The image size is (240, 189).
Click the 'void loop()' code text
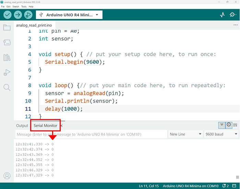[x=56, y=85]
